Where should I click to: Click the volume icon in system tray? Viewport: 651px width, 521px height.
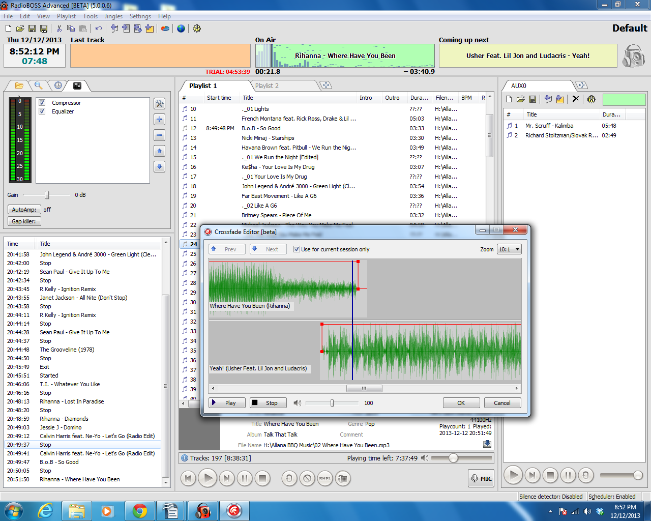(x=587, y=511)
